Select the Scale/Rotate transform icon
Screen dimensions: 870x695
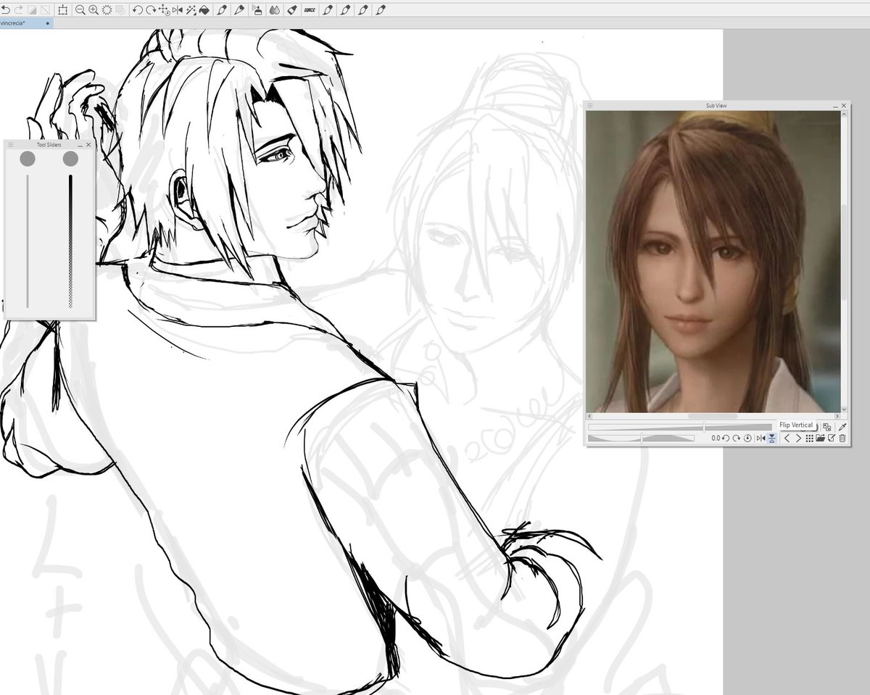63,10
